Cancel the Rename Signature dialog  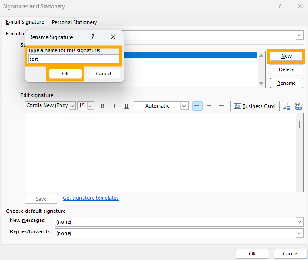pyautogui.click(x=104, y=74)
